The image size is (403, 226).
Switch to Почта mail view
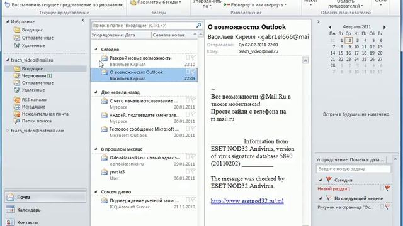45,197
